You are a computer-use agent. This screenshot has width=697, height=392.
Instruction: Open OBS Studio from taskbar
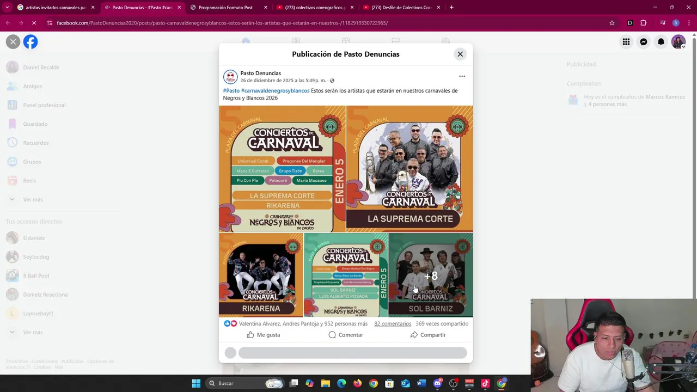coord(454,383)
